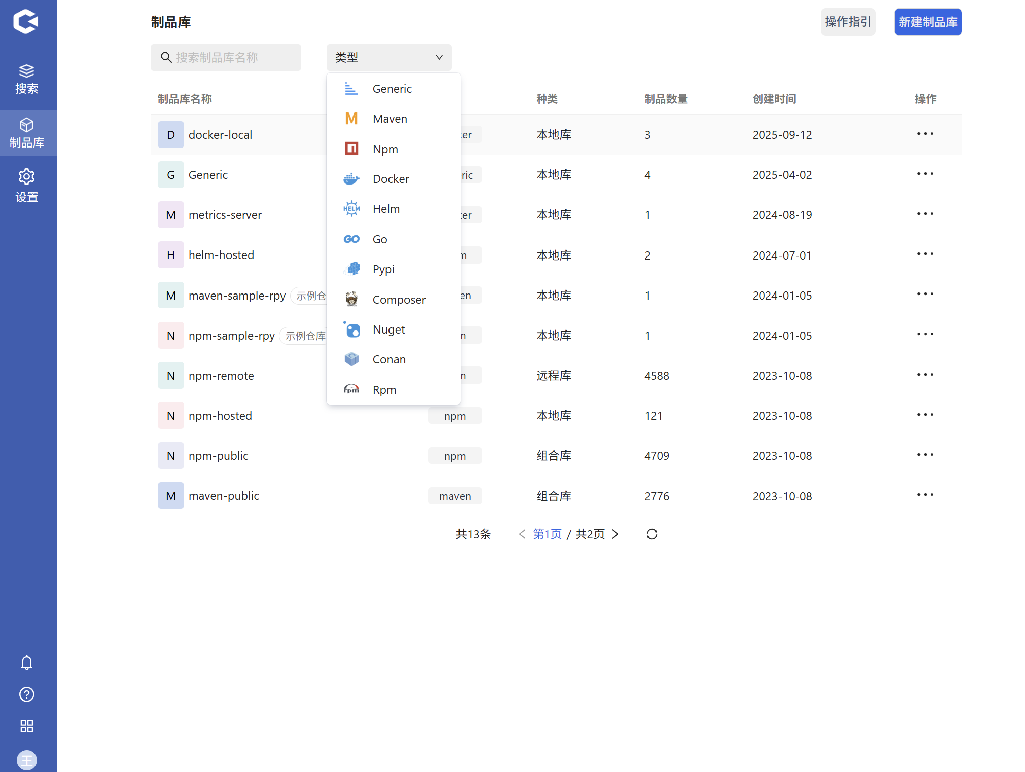This screenshot has height=772, width=1025.
Task: Open the operation guide button
Action: click(x=847, y=22)
